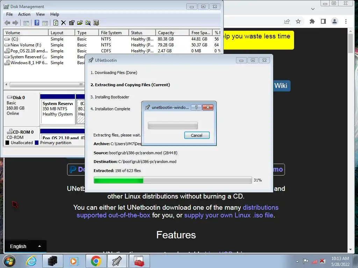Click muted volume tray icon

tap(322, 261)
